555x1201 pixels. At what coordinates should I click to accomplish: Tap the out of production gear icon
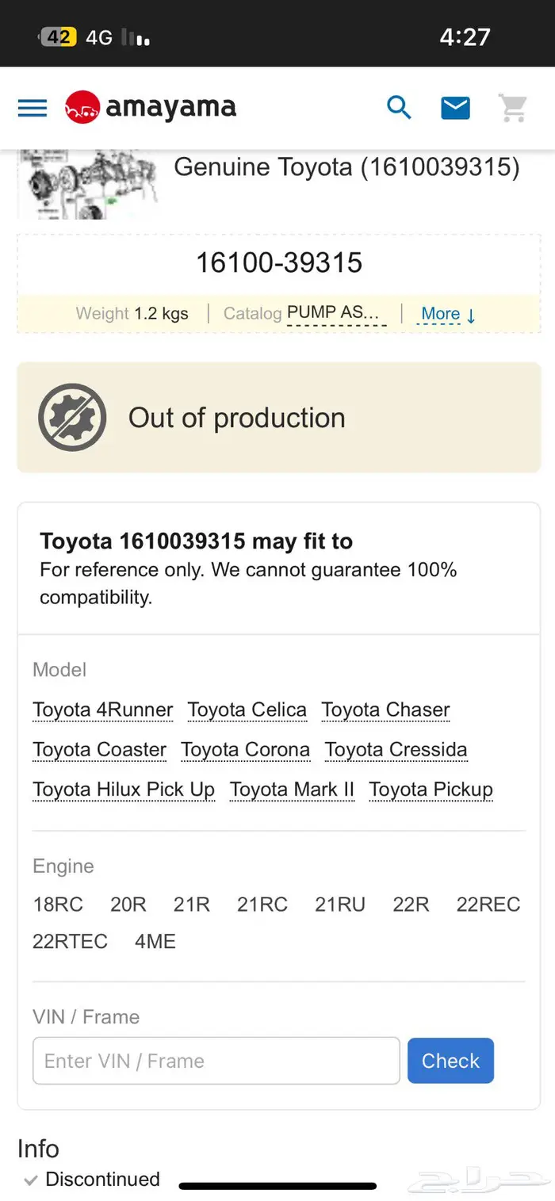72,418
